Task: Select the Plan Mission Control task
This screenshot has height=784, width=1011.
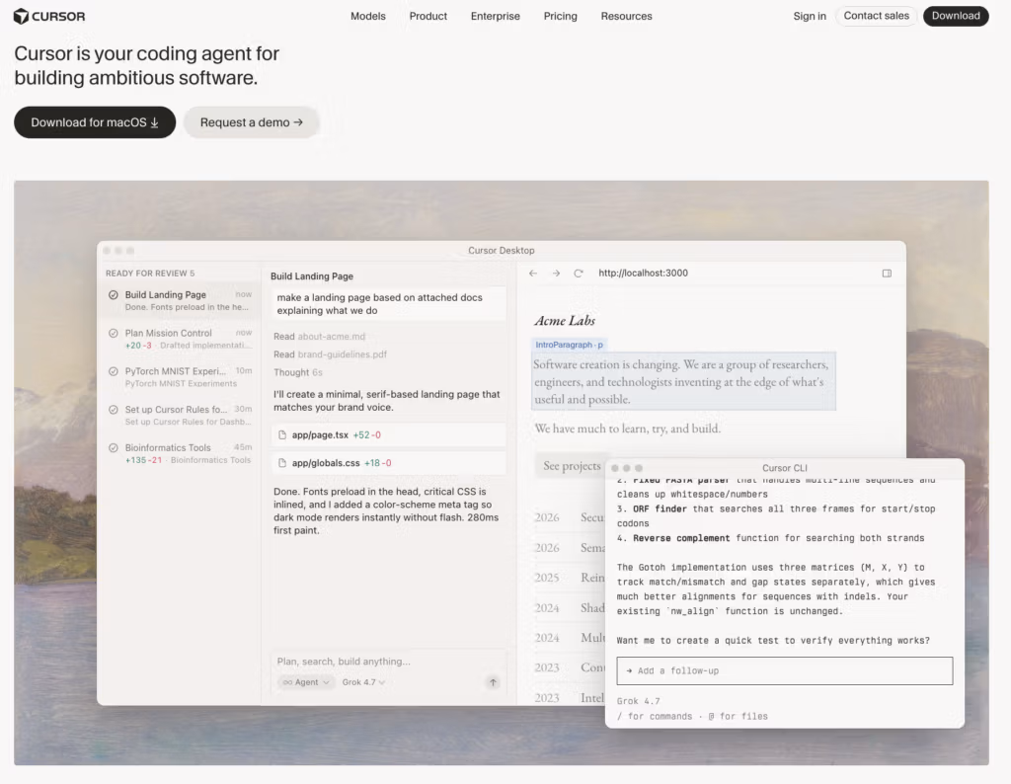Action: tap(180, 339)
